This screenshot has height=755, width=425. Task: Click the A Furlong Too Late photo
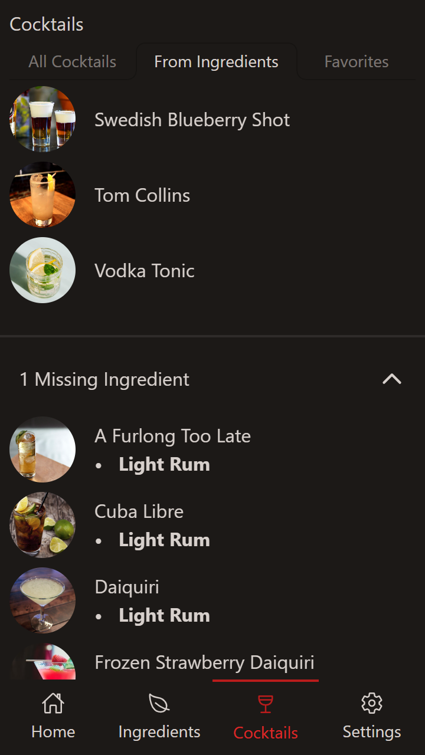tap(42, 449)
